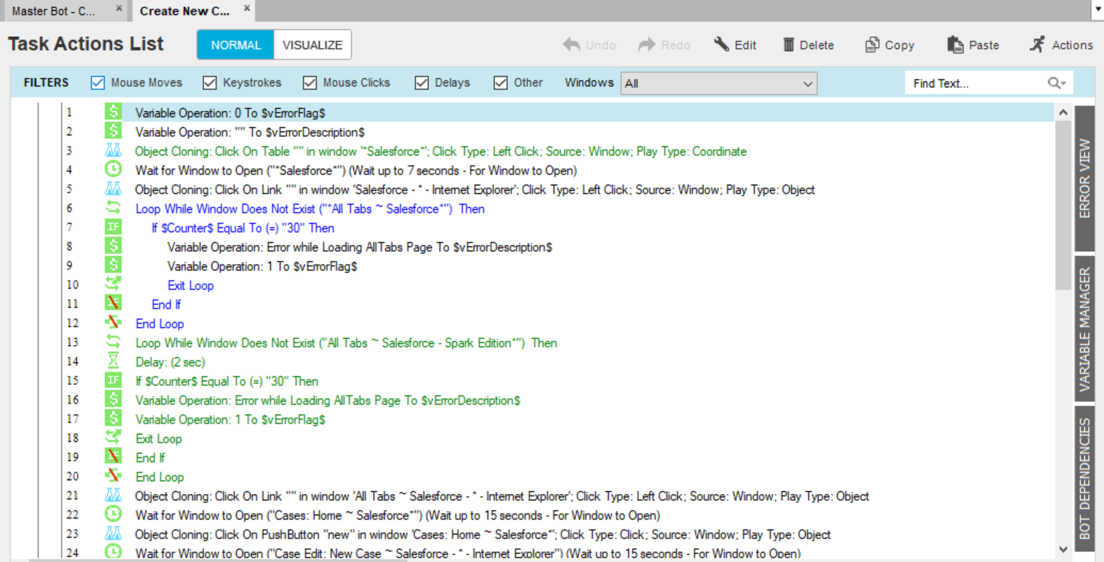Click the Copy icon in toolbar

coord(872,45)
